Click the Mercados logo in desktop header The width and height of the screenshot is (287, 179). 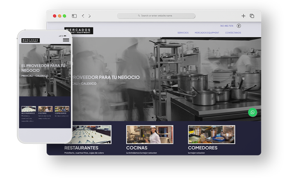(x=79, y=31)
